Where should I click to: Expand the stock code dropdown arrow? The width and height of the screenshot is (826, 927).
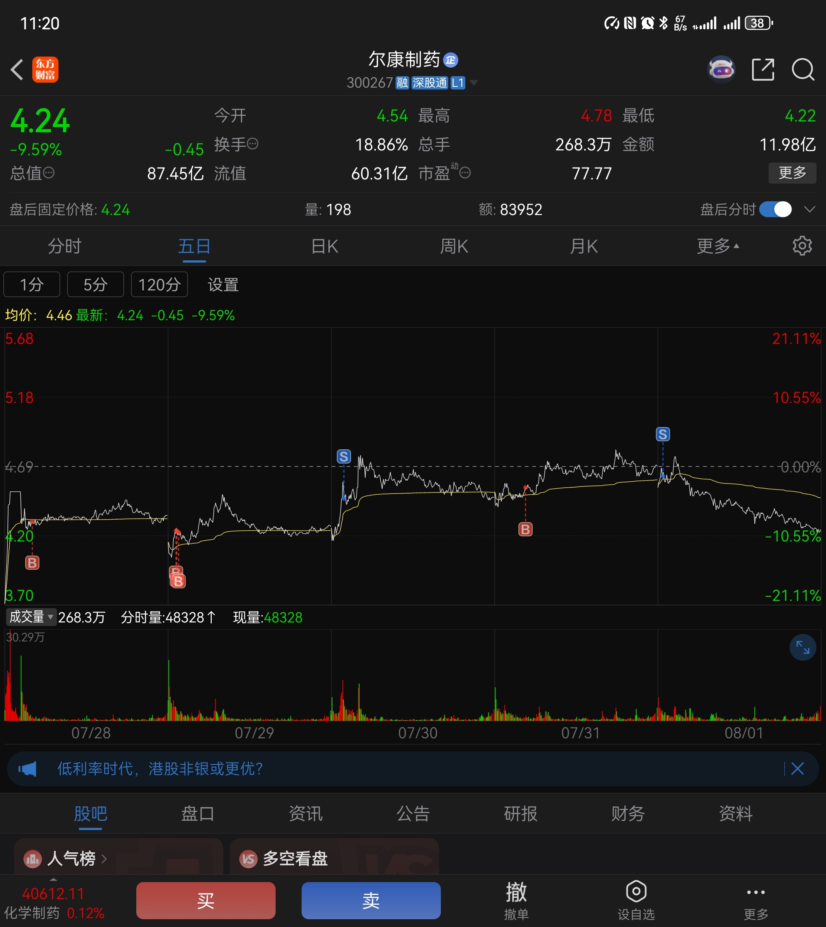(474, 82)
